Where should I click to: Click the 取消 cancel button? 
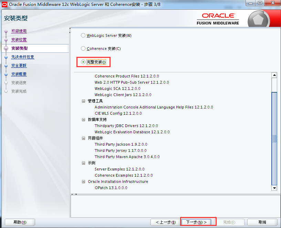click(x=262, y=222)
